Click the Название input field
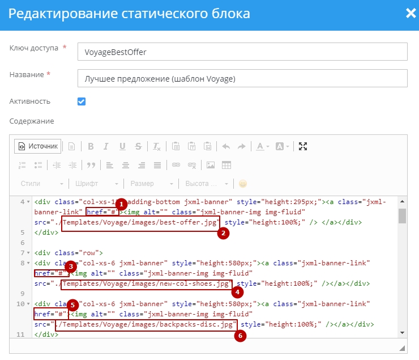This screenshot has width=419, height=360. 242,78
